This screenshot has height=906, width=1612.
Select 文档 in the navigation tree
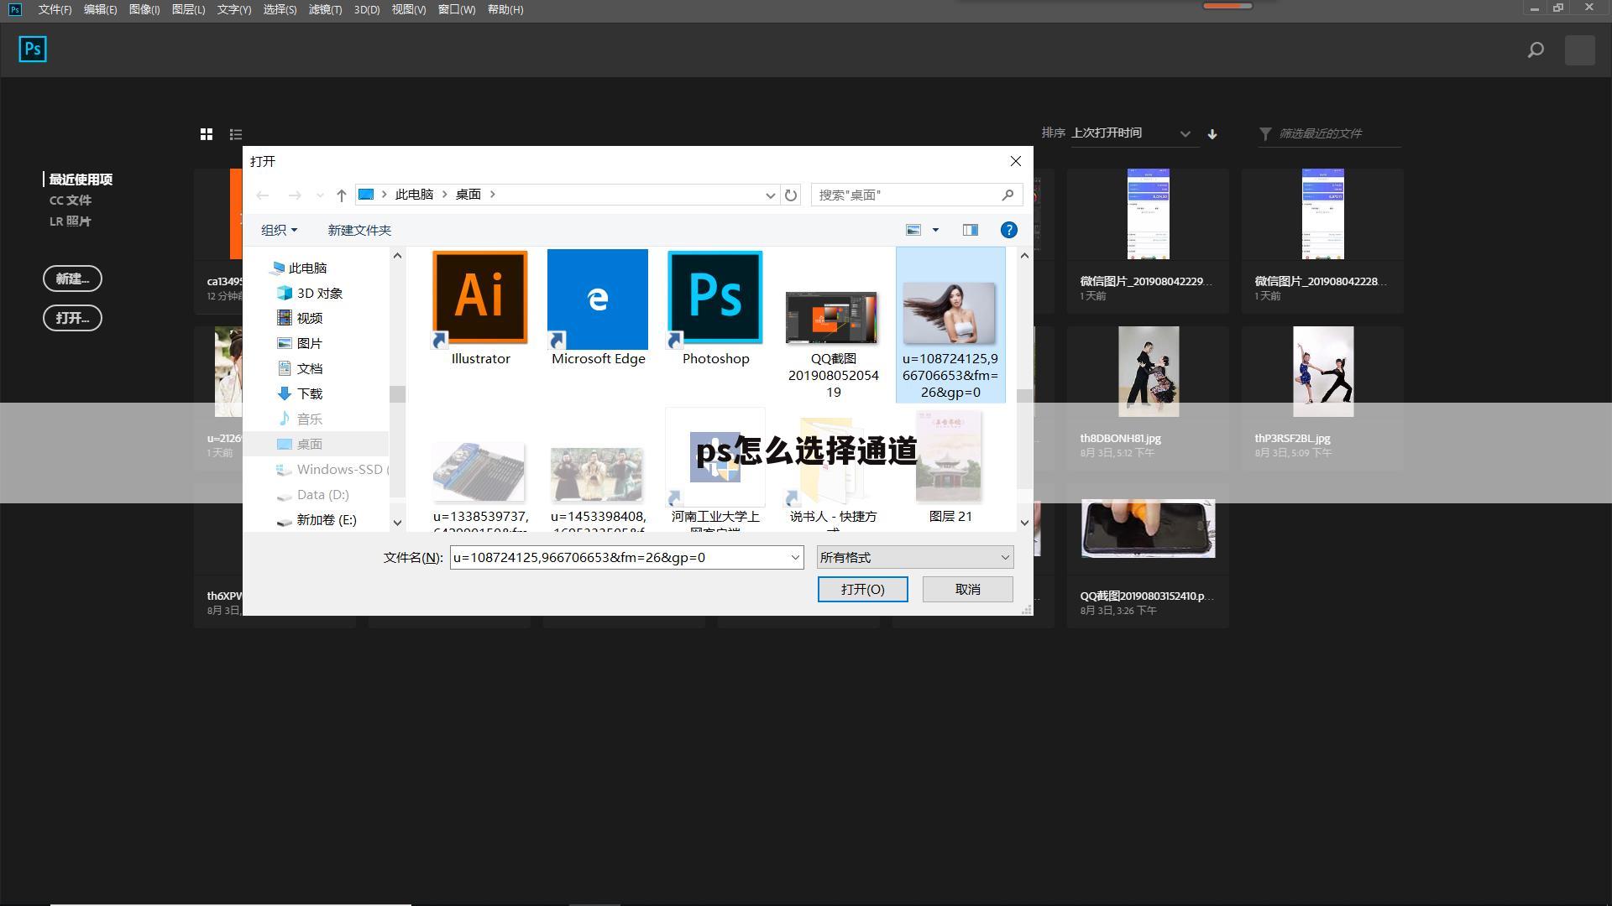309,369
